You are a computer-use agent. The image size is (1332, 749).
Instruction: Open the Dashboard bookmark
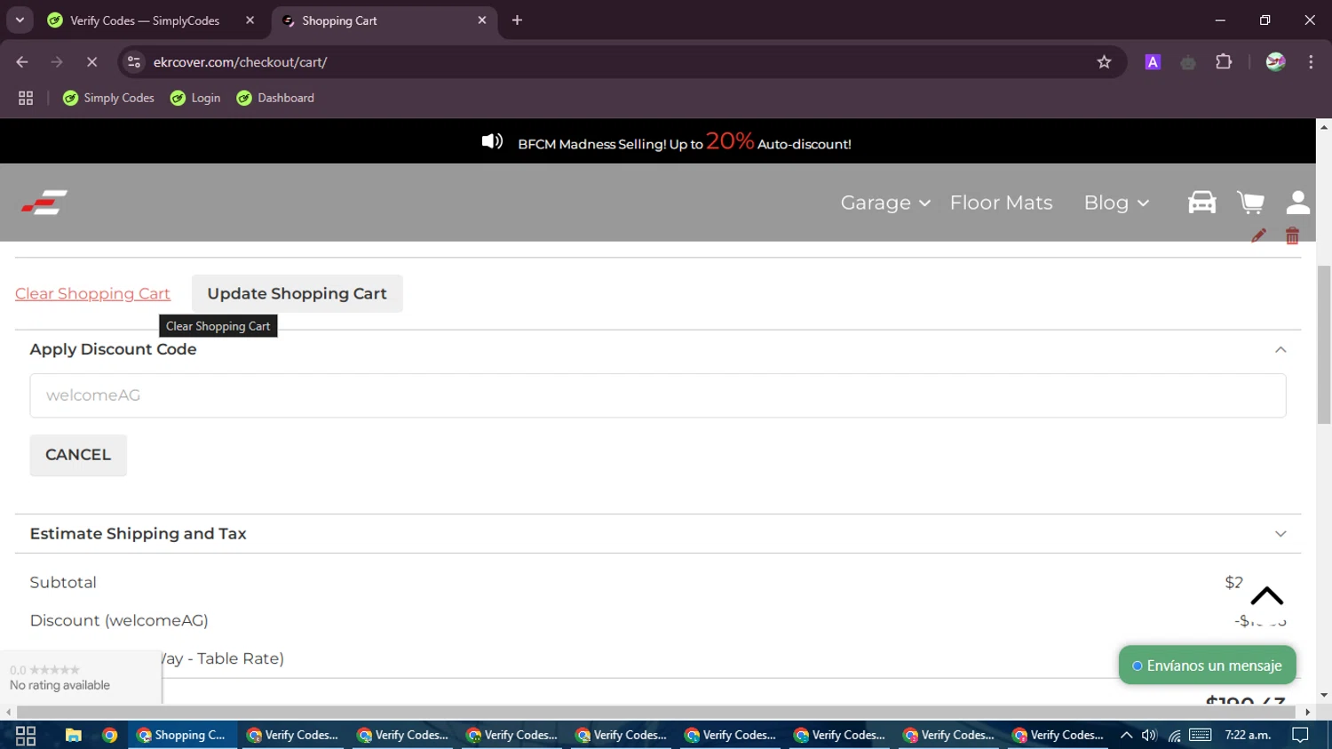click(275, 98)
